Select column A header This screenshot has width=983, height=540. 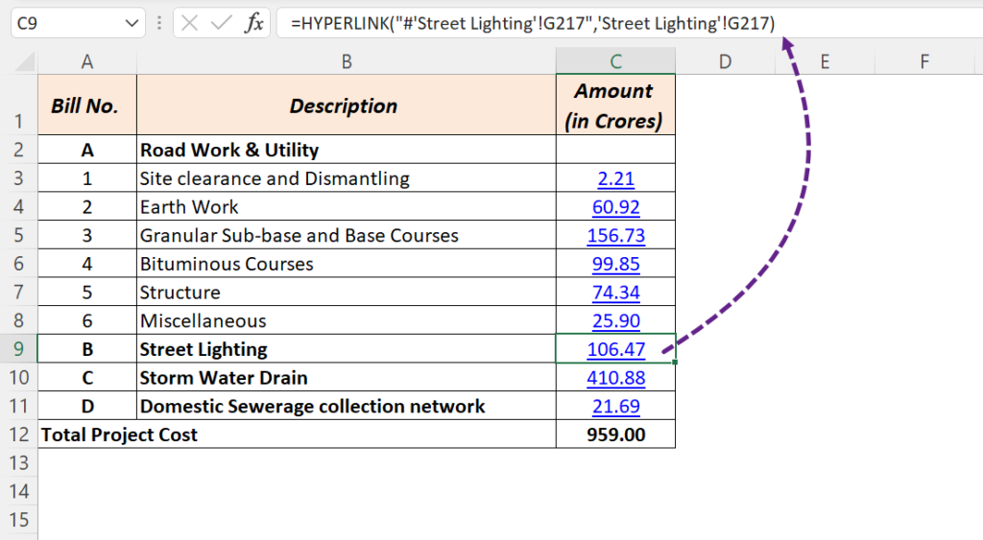[x=87, y=61]
